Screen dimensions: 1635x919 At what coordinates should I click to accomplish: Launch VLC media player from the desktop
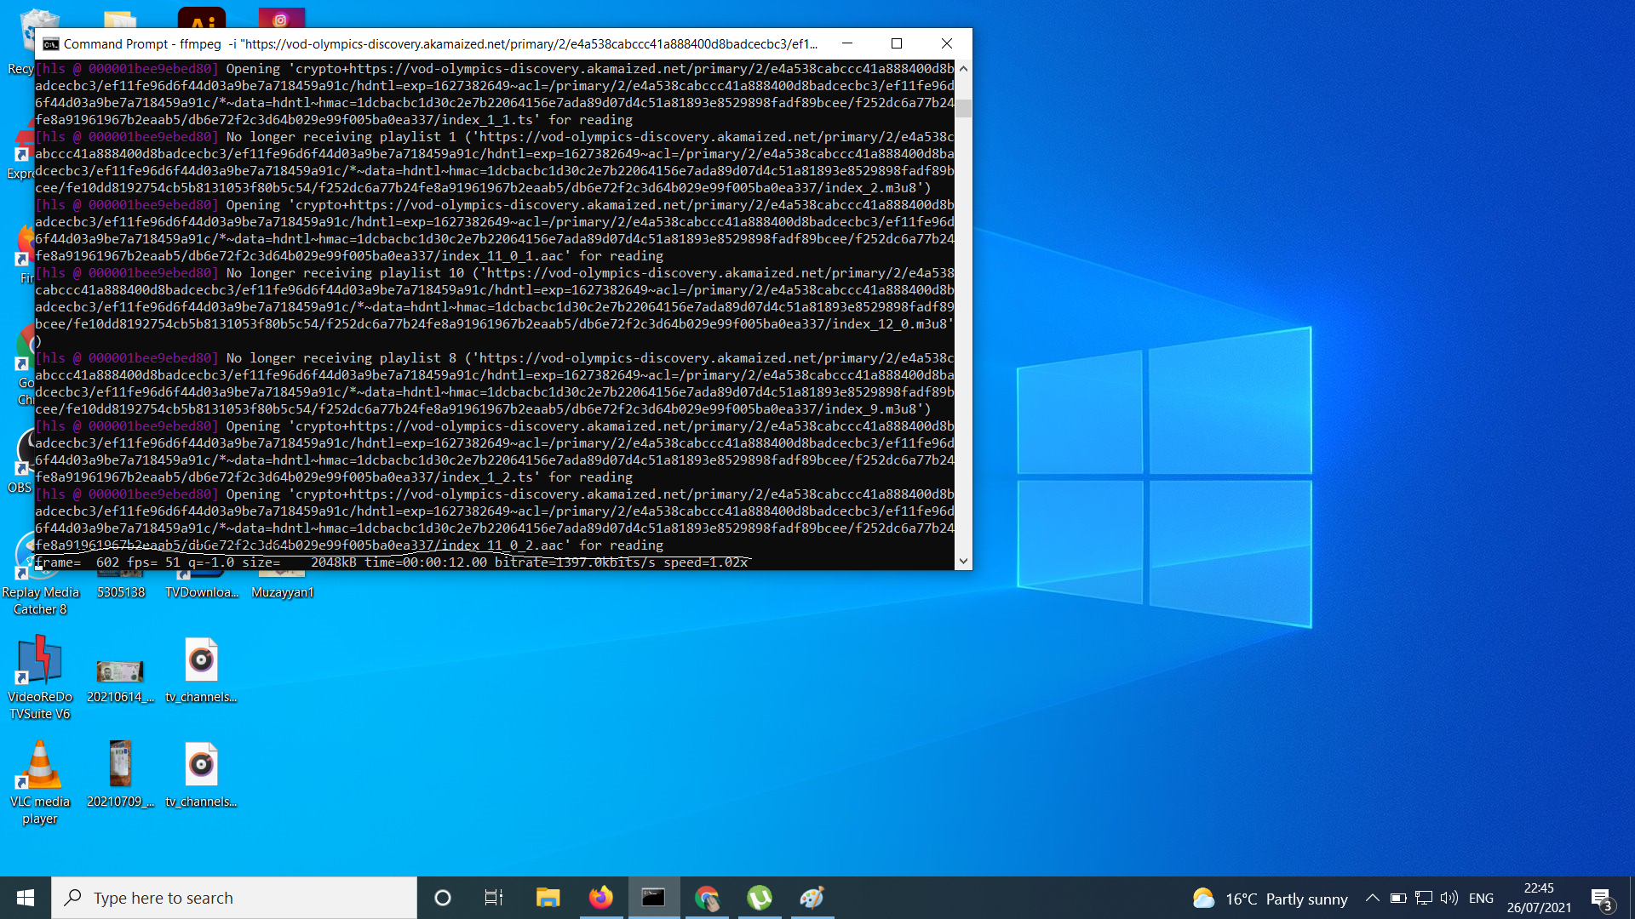pyautogui.click(x=40, y=783)
